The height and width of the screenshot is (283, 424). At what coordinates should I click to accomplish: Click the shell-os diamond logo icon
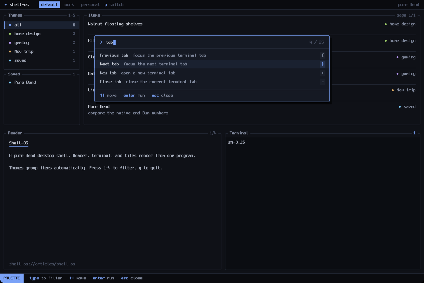tap(6, 4)
